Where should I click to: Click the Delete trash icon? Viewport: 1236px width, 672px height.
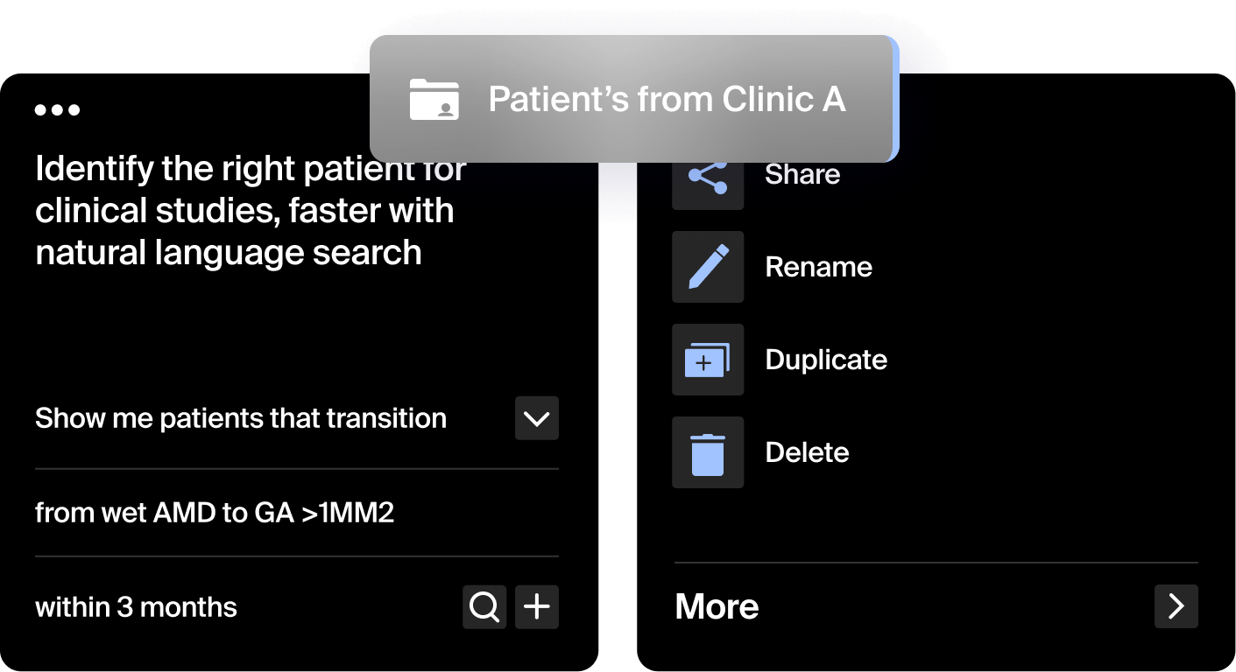point(707,452)
